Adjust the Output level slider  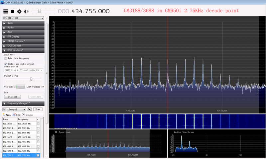click(x=31, y=79)
